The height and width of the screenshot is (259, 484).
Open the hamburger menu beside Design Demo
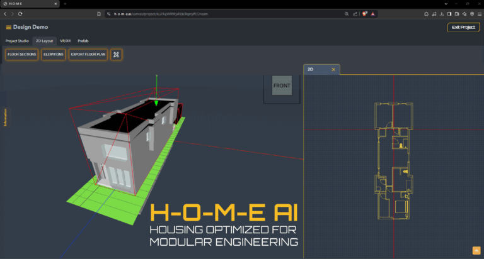point(8,27)
